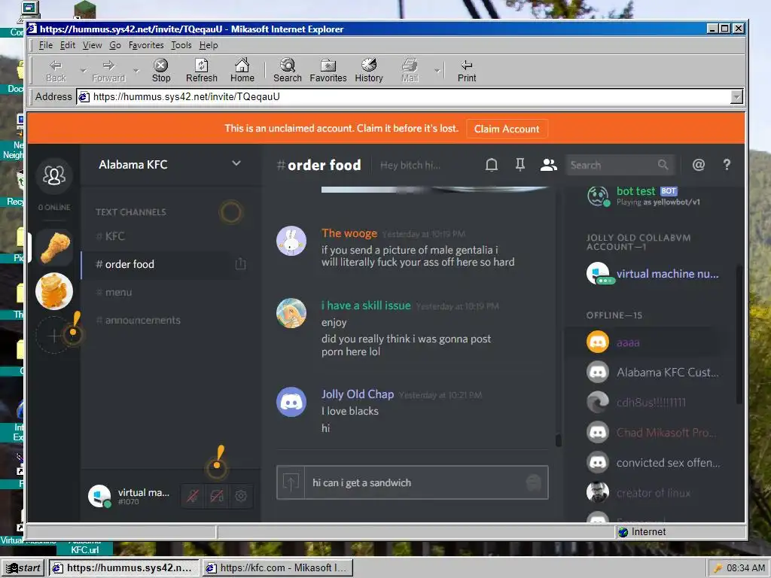Expand the Address bar dropdown
The height and width of the screenshot is (578, 771).
736,97
